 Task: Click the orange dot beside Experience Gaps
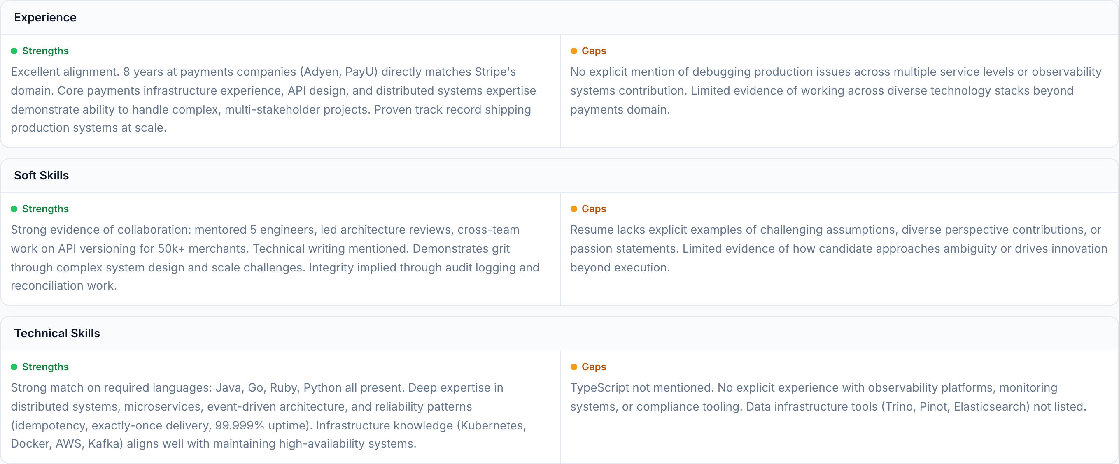(573, 51)
